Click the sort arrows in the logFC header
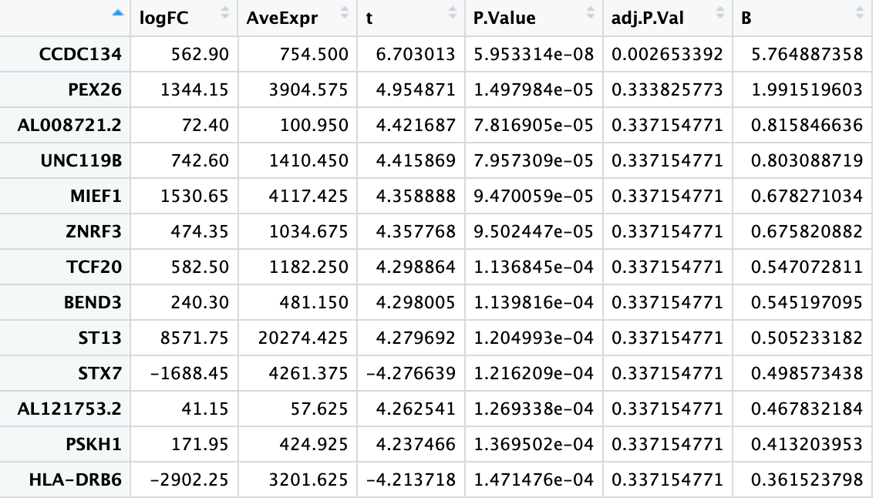Image resolution: width=876 pixels, height=498 pixels. tap(224, 13)
